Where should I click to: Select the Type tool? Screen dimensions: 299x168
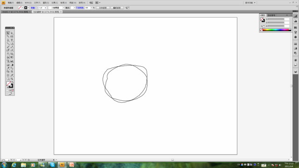12,40
